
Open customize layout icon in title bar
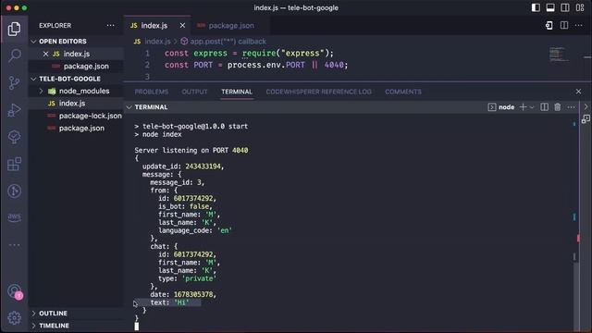click(580, 7)
